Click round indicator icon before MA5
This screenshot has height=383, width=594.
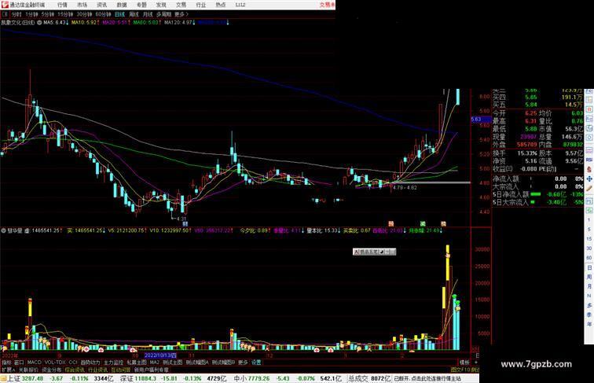(39, 23)
